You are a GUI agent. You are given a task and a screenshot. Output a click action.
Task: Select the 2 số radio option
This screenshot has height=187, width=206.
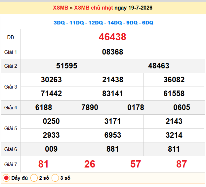[34, 178]
